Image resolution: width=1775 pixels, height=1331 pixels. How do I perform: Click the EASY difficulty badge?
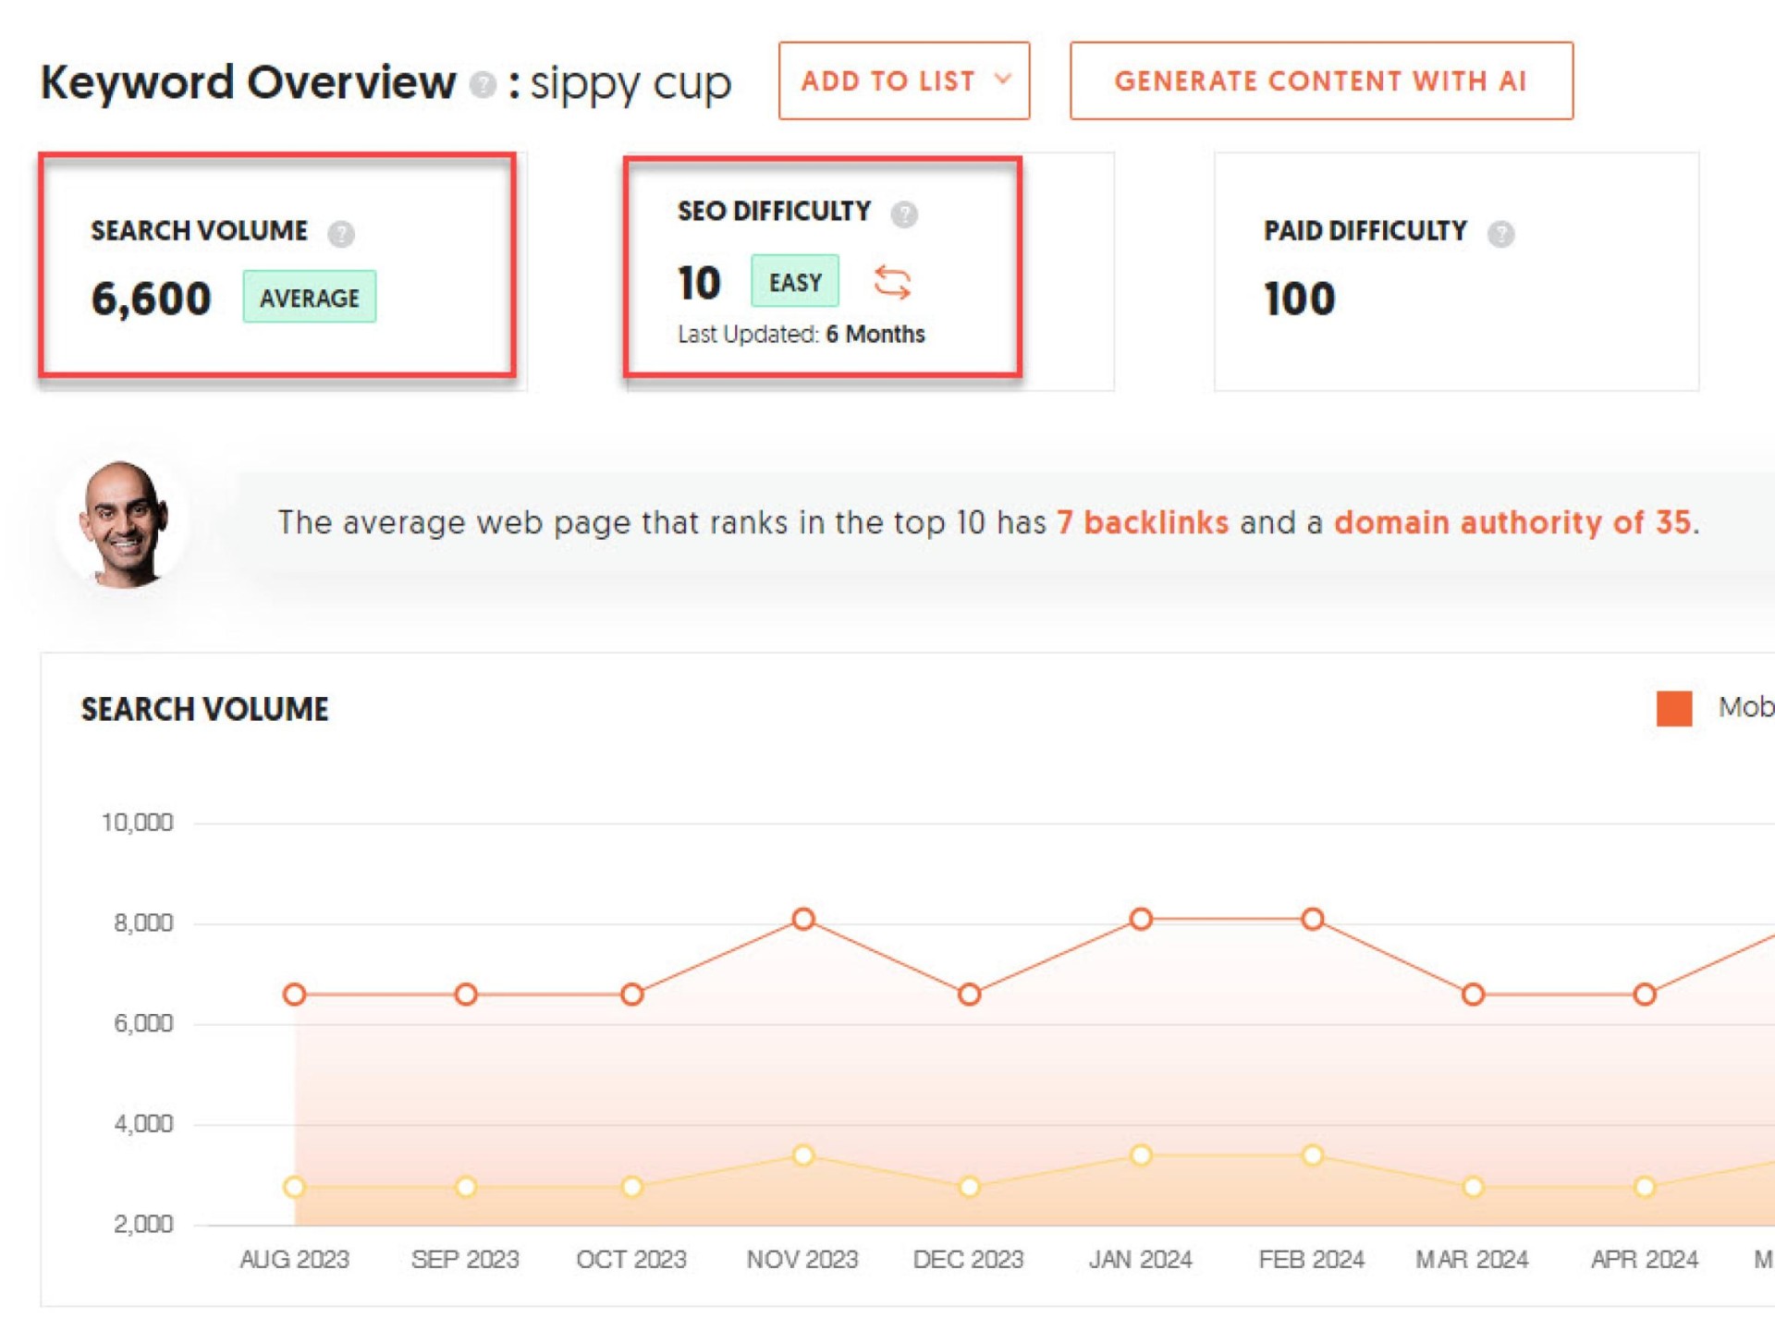point(794,281)
